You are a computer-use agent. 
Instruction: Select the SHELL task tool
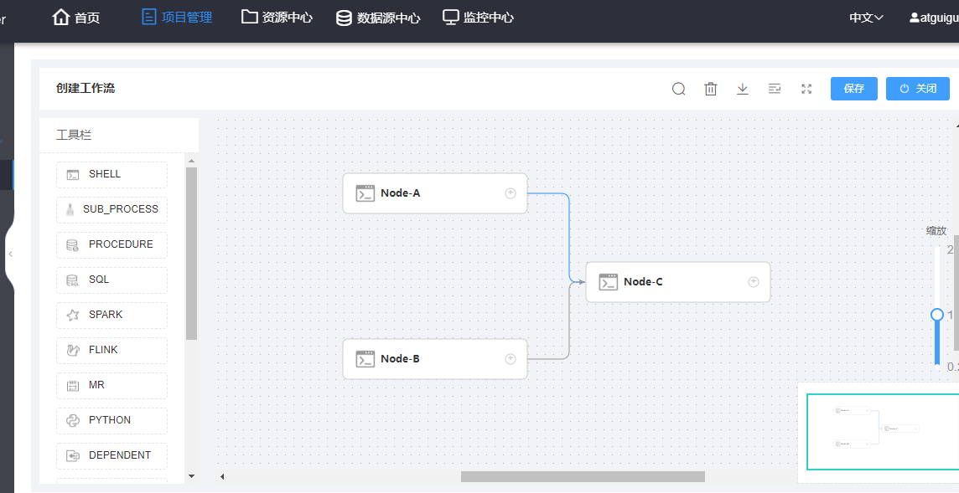111,174
